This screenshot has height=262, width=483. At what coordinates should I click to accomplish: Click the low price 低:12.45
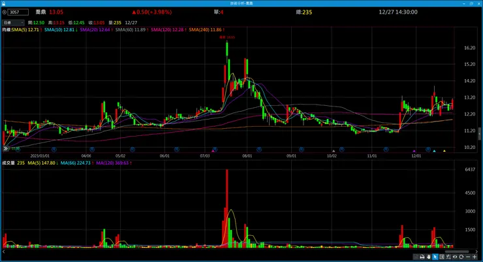76,23
